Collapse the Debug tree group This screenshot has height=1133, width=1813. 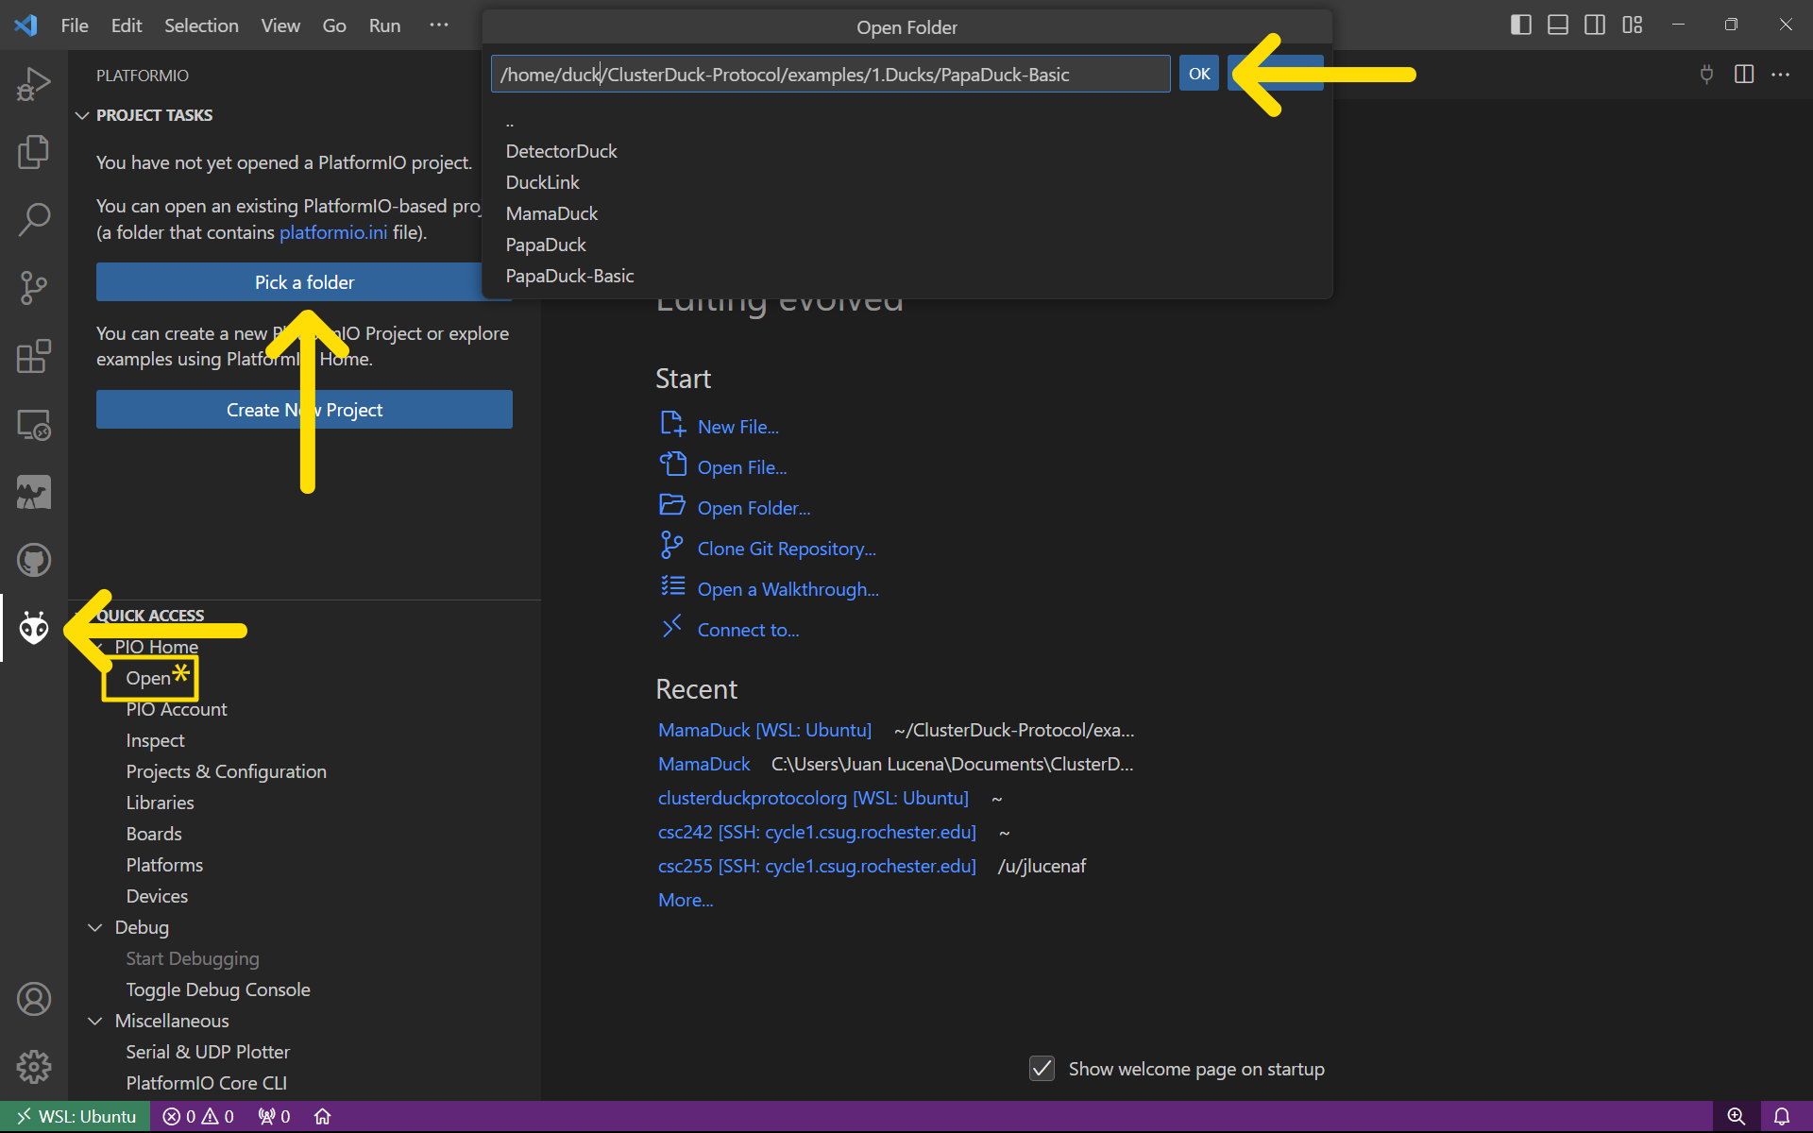(95, 927)
